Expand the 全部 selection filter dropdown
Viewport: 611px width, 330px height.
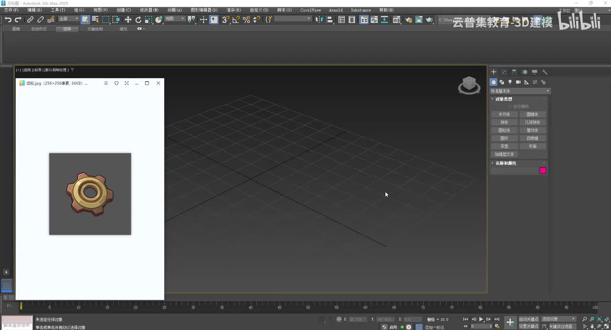click(68, 19)
